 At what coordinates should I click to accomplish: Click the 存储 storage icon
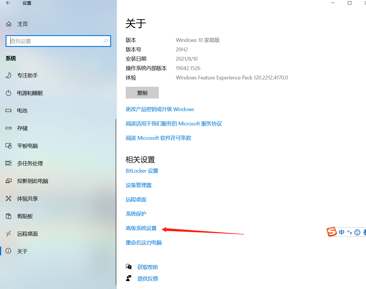click(8, 128)
